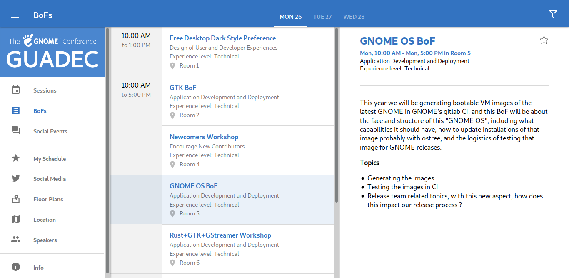The image size is (569, 278).
Task: Click 'Design of User and Developer Experiences' text
Action: (x=224, y=48)
